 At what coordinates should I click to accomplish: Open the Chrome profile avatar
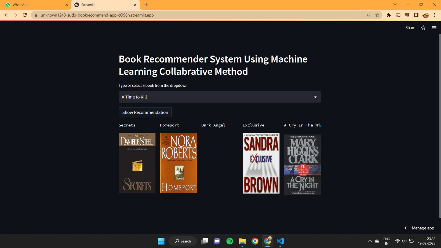tap(426, 15)
